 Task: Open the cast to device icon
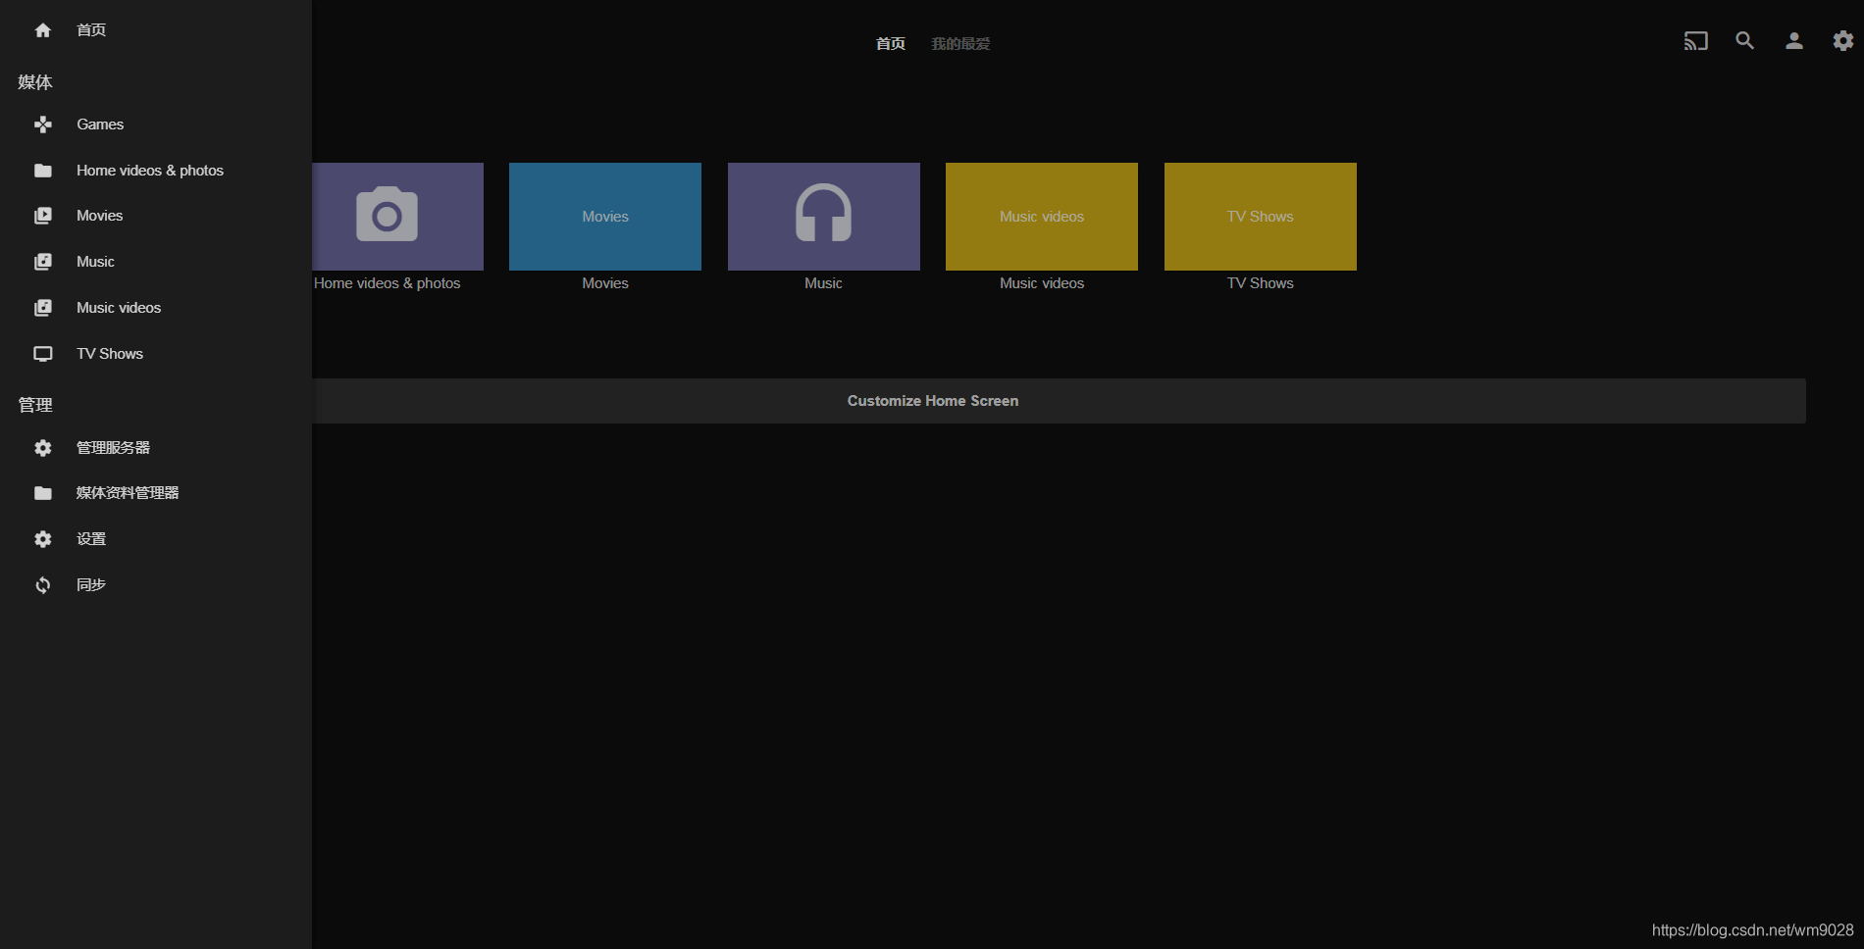(x=1696, y=41)
